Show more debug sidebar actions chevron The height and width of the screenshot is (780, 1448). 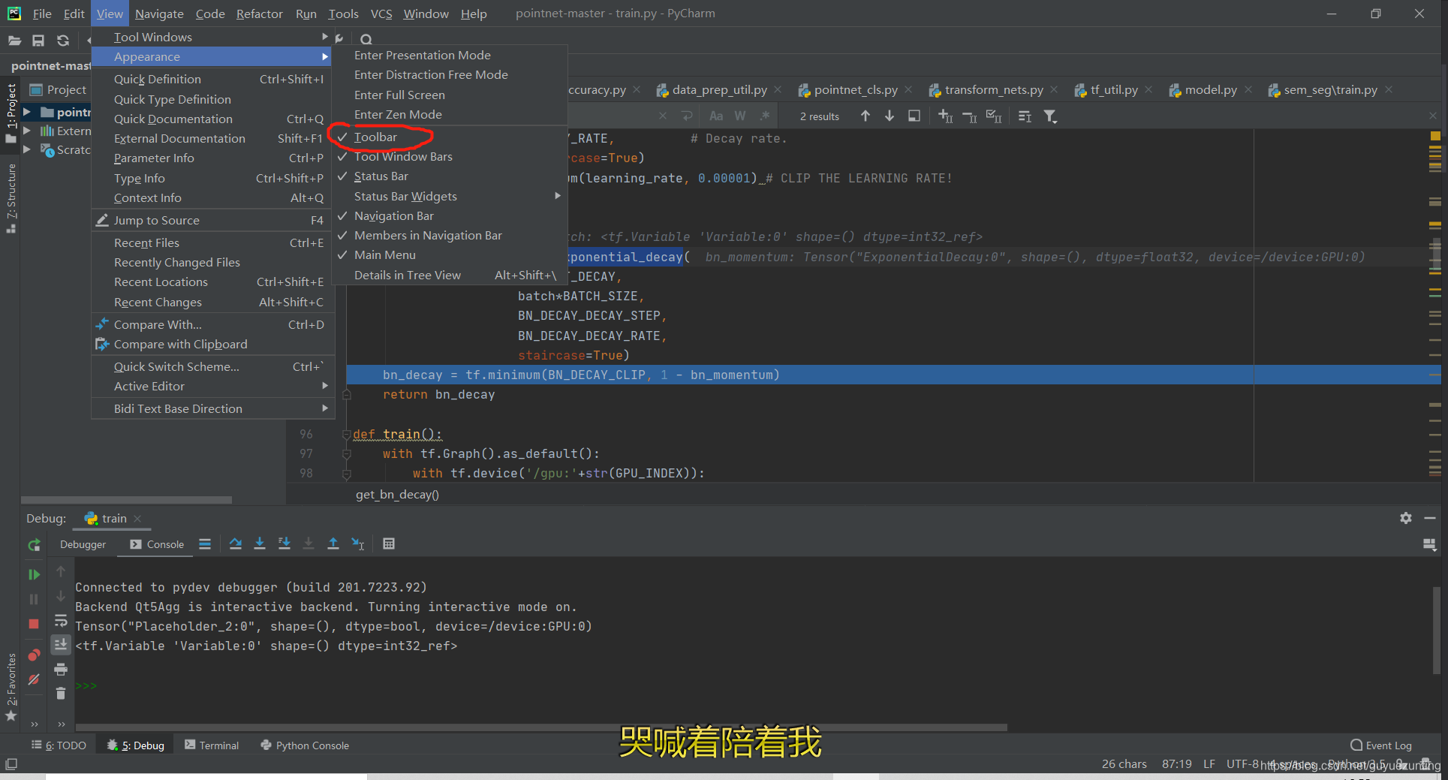[x=34, y=724]
